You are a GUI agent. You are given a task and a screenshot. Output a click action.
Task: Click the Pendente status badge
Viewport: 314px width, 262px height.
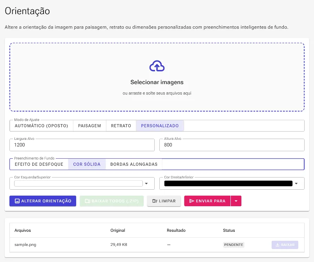(234, 245)
